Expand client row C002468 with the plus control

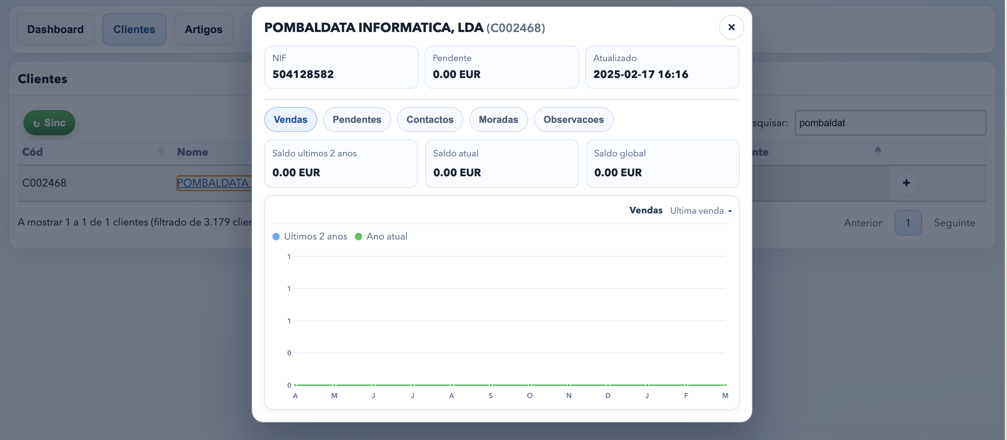tap(906, 182)
